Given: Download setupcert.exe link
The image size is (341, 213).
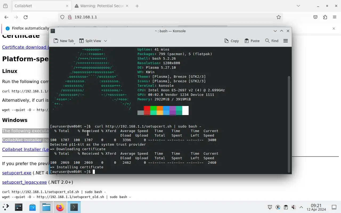Looking at the screenshot, I should point(17,173).
